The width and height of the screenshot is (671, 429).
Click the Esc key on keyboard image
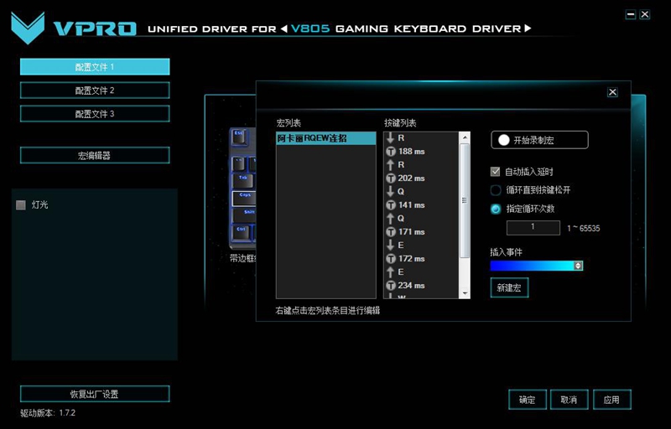239,137
